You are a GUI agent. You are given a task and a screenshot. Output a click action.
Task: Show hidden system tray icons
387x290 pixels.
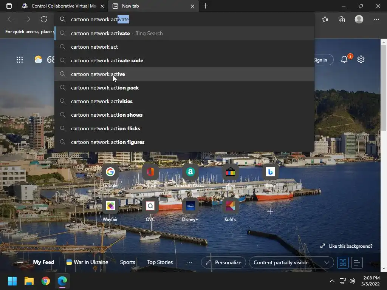tap(332, 281)
